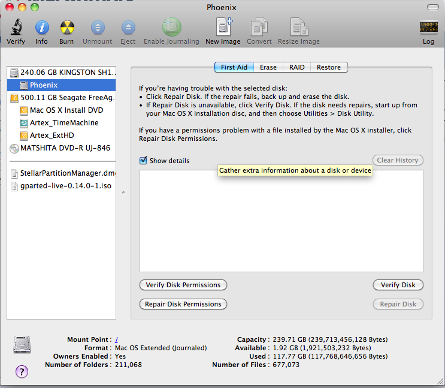Image resolution: width=445 pixels, height=388 pixels.
Task: Select the Phoenix volume row
Action: coord(61,85)
